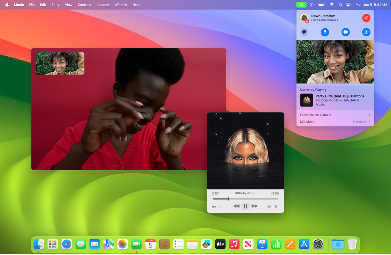This screenshot has width=391, height=255.
Task: Pause the currently playing song
Action: (245, 206)
